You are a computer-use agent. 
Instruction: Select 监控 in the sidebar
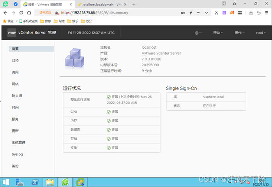15,60
